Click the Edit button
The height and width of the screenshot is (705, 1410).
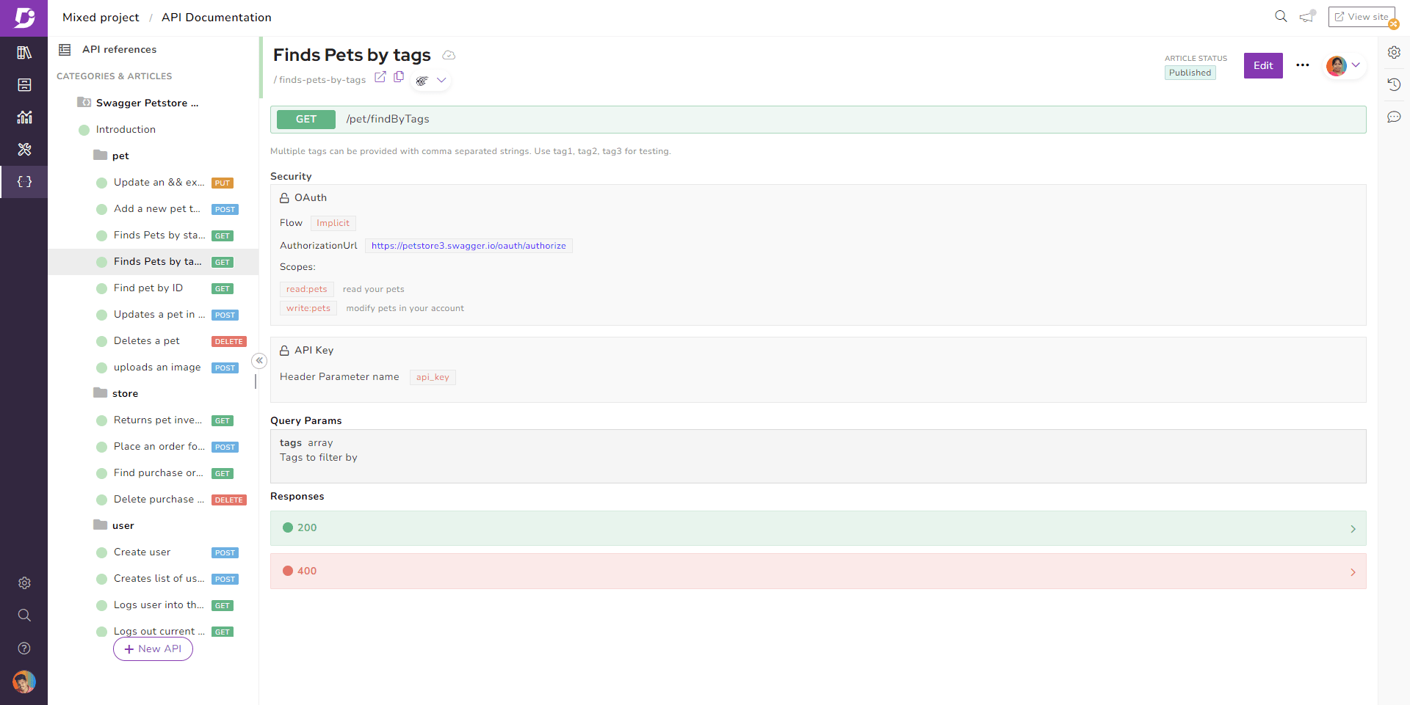click(1262, 65)
